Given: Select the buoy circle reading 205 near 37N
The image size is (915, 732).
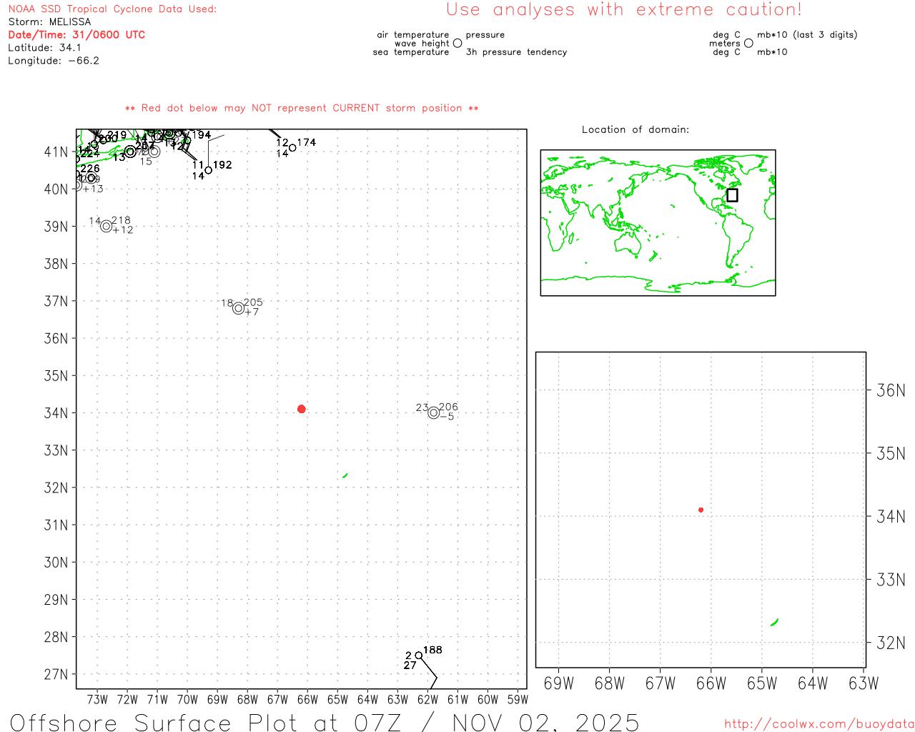Looking at the screenshot, I should 238,308.
